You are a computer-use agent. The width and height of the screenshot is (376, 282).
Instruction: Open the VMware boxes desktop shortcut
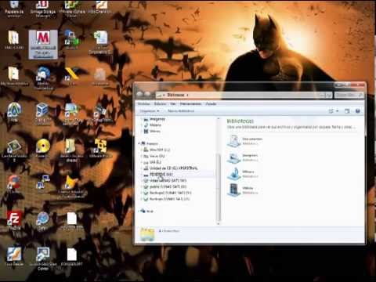pos(100,148)
